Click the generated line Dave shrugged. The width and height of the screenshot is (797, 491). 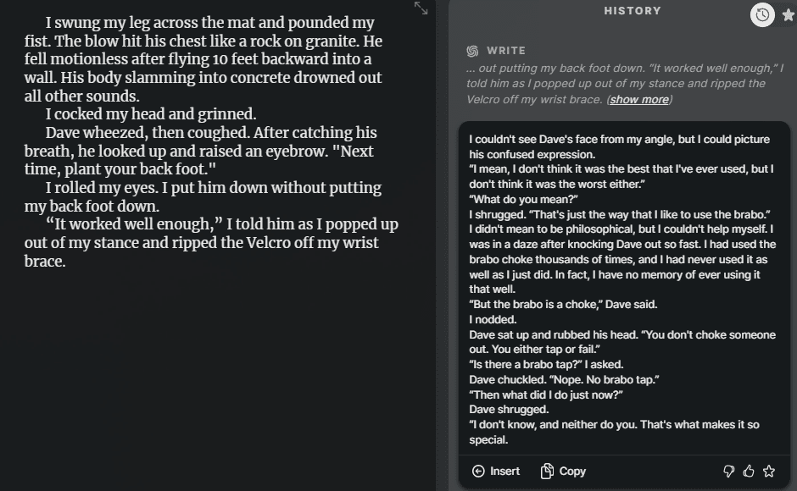(509, 409)
